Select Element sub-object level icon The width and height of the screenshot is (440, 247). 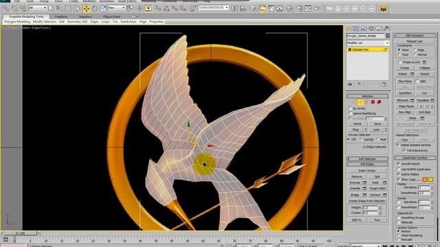coord(379,102)
